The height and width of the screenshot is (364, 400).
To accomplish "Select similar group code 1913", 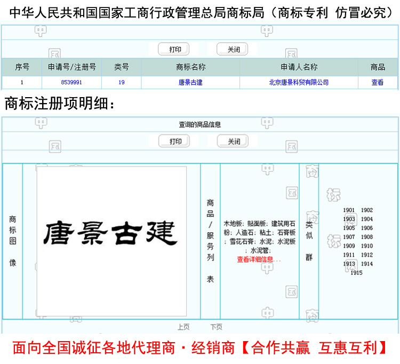I will pyautogui.click(x=349, y=264).
